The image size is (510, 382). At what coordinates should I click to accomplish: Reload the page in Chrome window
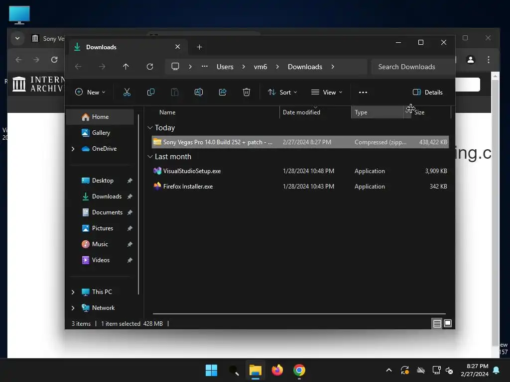(x=54, y=60)
